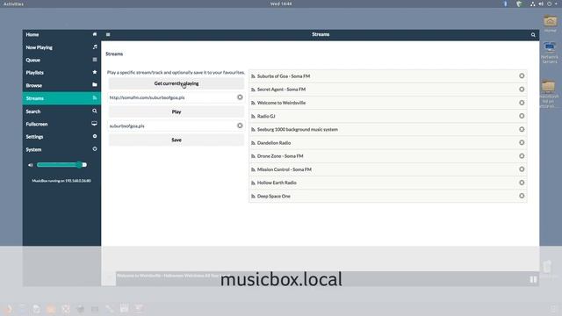Open the Queue page
The height and width of the screenshot is (316, 562).
coord(61,61)
